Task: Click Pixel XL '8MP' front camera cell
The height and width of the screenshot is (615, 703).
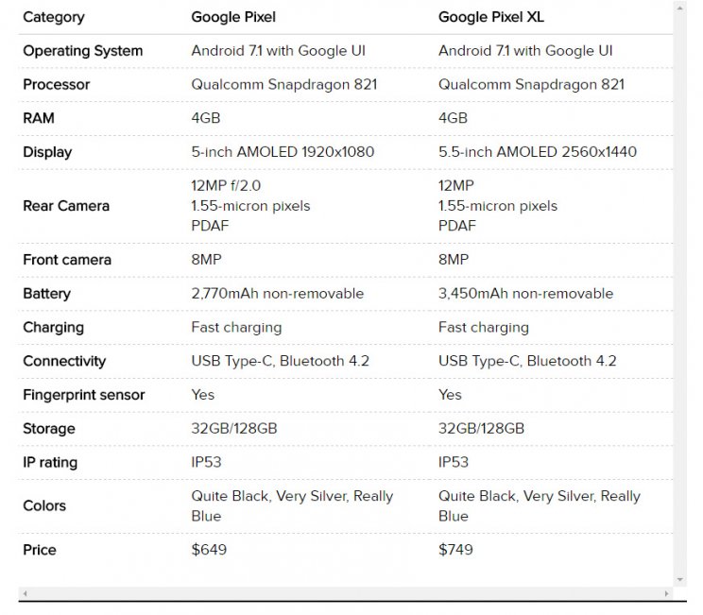Action: click(x=454, y=260)
